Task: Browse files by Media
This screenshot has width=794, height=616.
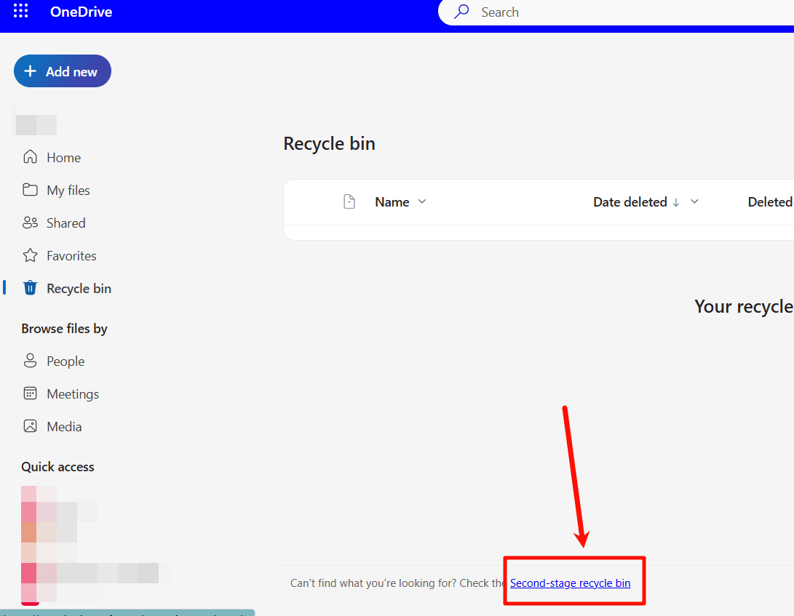Action: tap(64, 427)
